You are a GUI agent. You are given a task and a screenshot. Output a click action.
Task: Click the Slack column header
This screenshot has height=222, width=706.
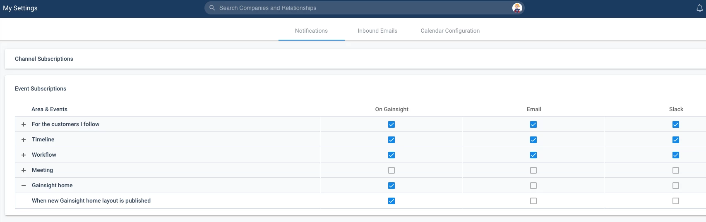tap(676, 109)
